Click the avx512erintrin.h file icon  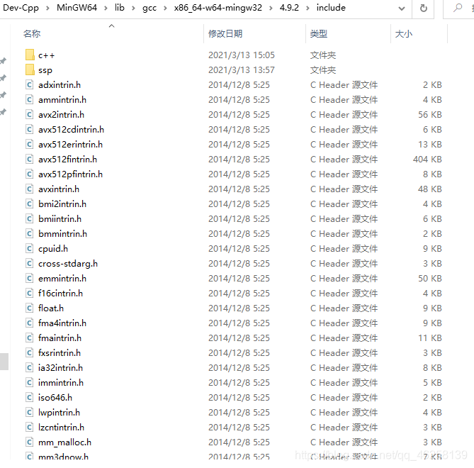(x=29, y=145)
